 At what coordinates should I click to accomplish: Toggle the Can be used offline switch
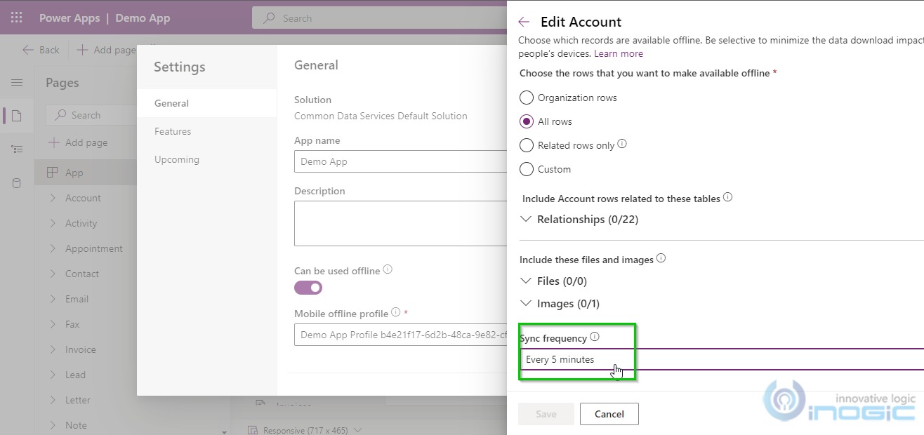[308, 288]
